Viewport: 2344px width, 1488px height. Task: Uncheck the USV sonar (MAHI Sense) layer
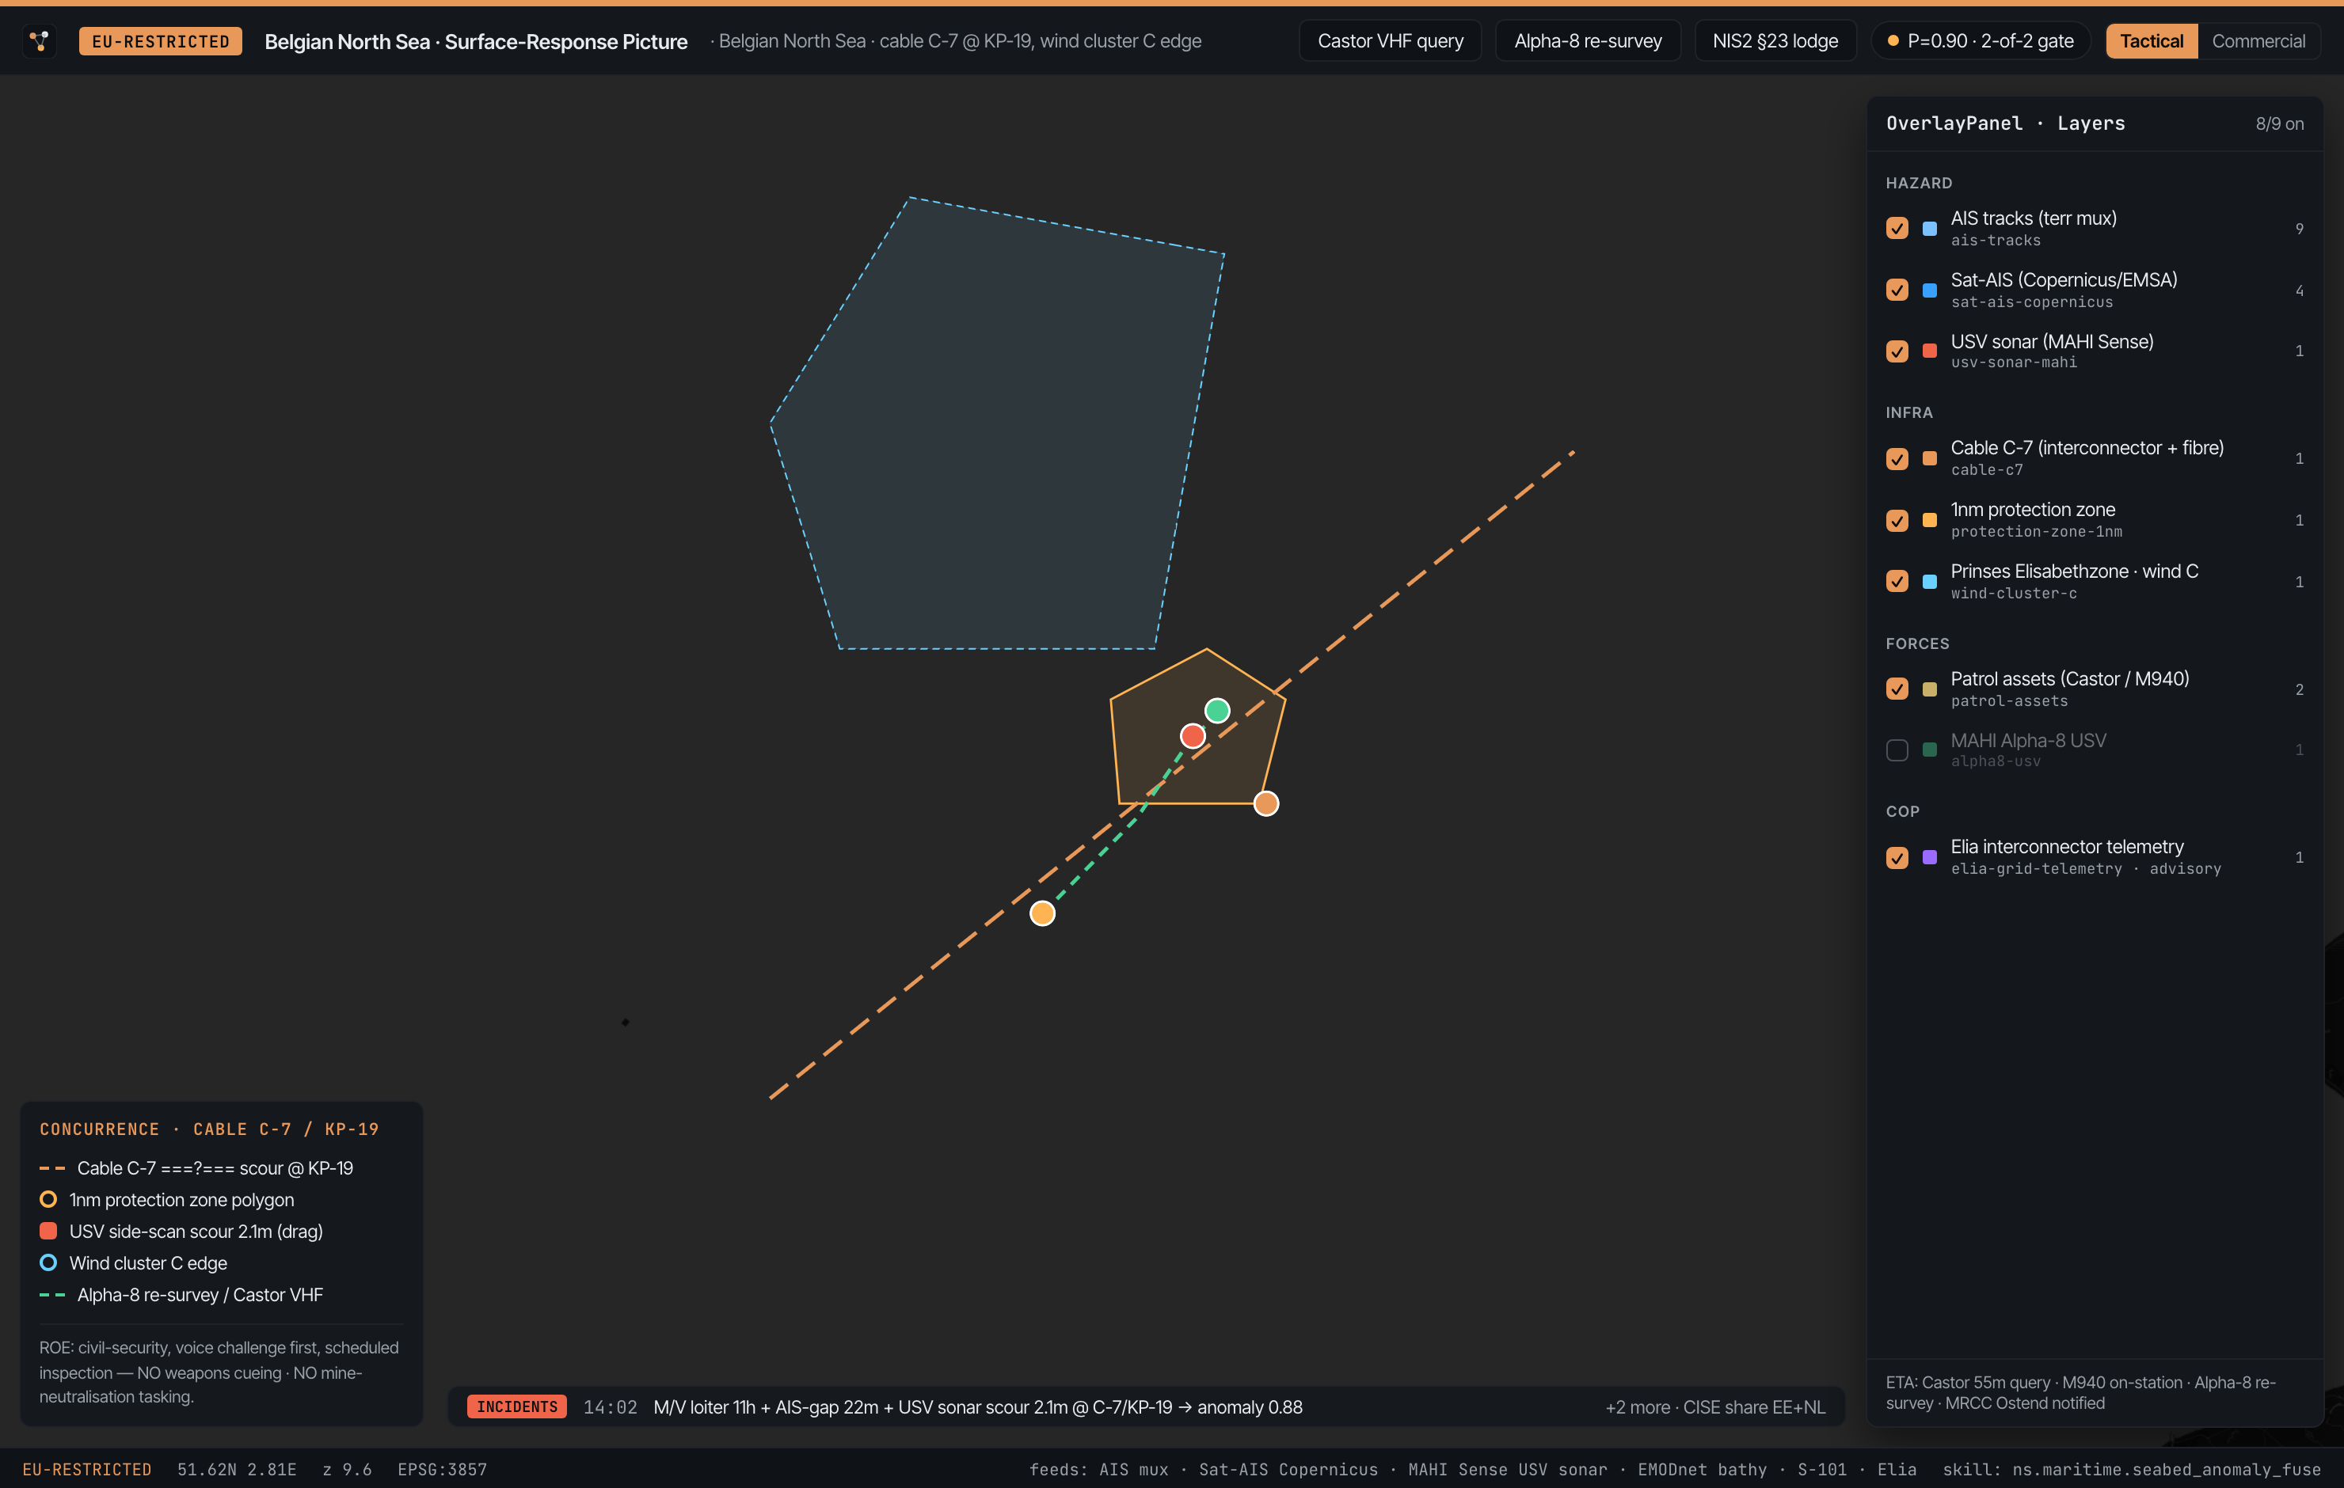point(1897,351)
